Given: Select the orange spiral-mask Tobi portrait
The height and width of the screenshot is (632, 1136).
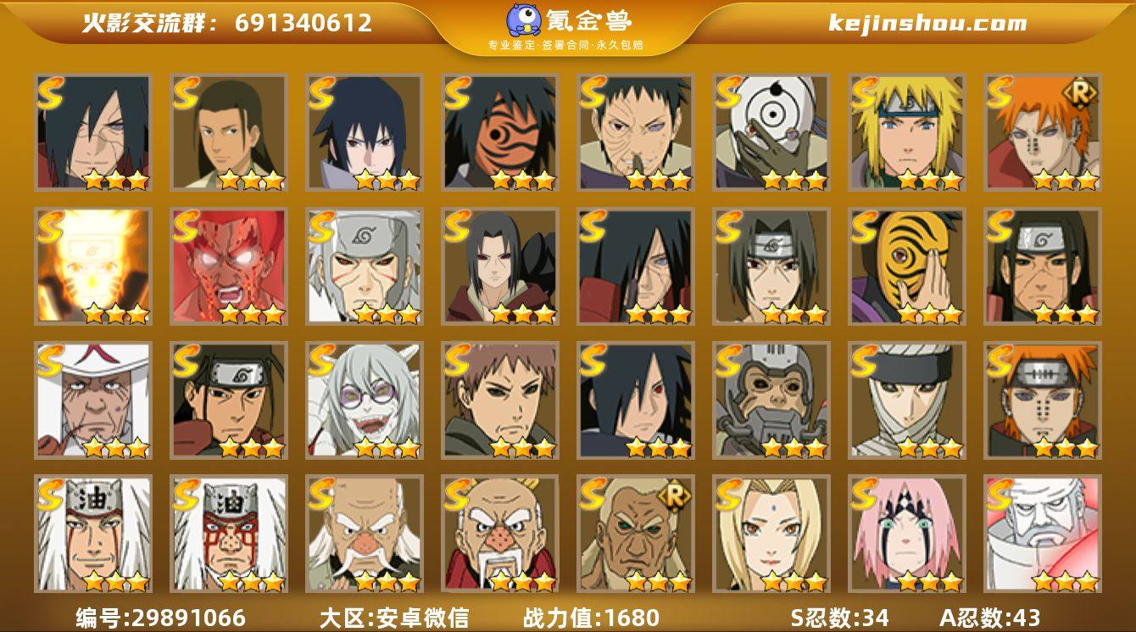Looking at the screenshot, I should [500, 132].
